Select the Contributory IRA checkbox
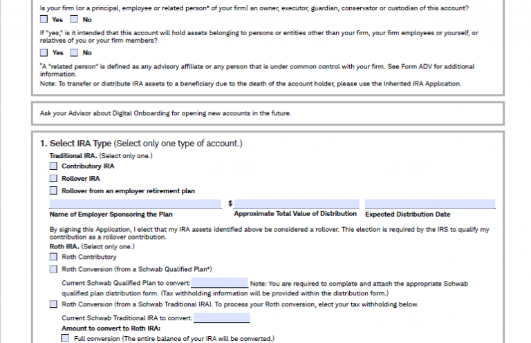 [x=53, y=166]
